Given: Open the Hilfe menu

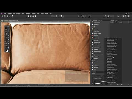Looking at the screenshot, I should click(x=51, y=13).
